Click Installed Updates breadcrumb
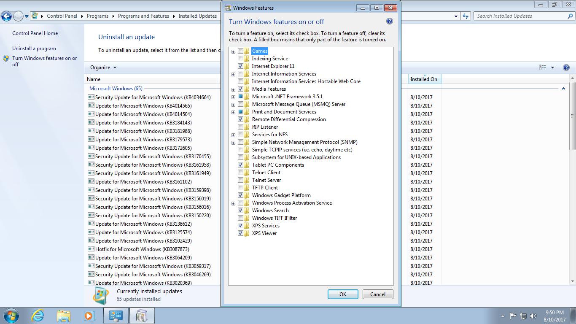 click(x=197, y=16)
